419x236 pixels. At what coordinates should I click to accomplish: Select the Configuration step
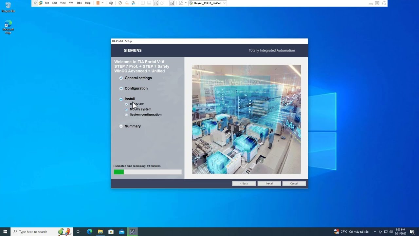(x=136, y=88)
